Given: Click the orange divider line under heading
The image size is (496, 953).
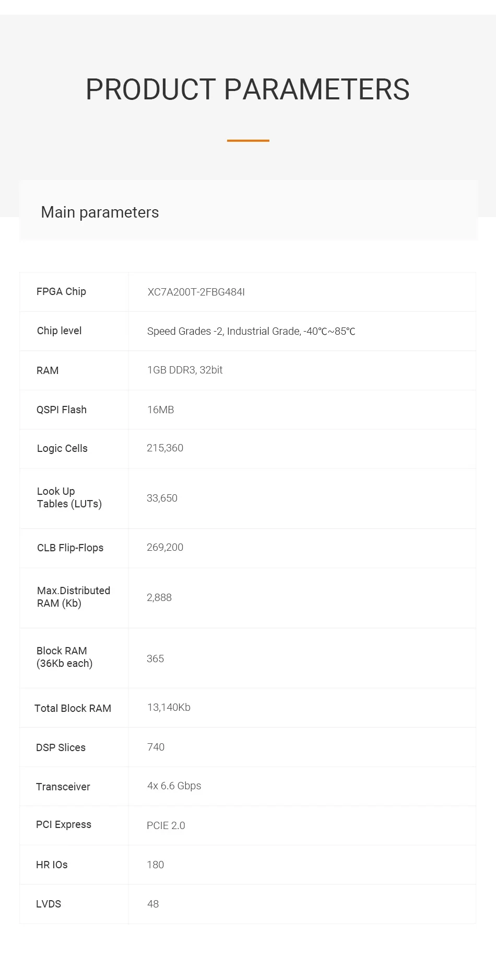Looking at the screenshot, I should point(248,141).
